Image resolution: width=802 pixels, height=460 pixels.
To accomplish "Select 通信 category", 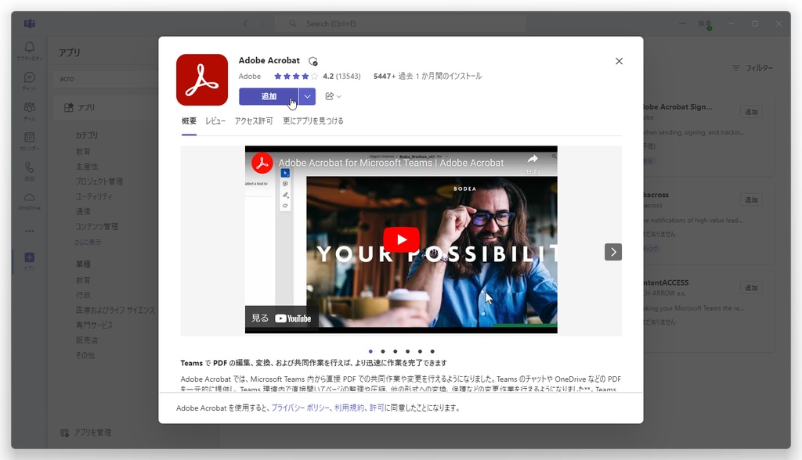I will click(83, 211).
